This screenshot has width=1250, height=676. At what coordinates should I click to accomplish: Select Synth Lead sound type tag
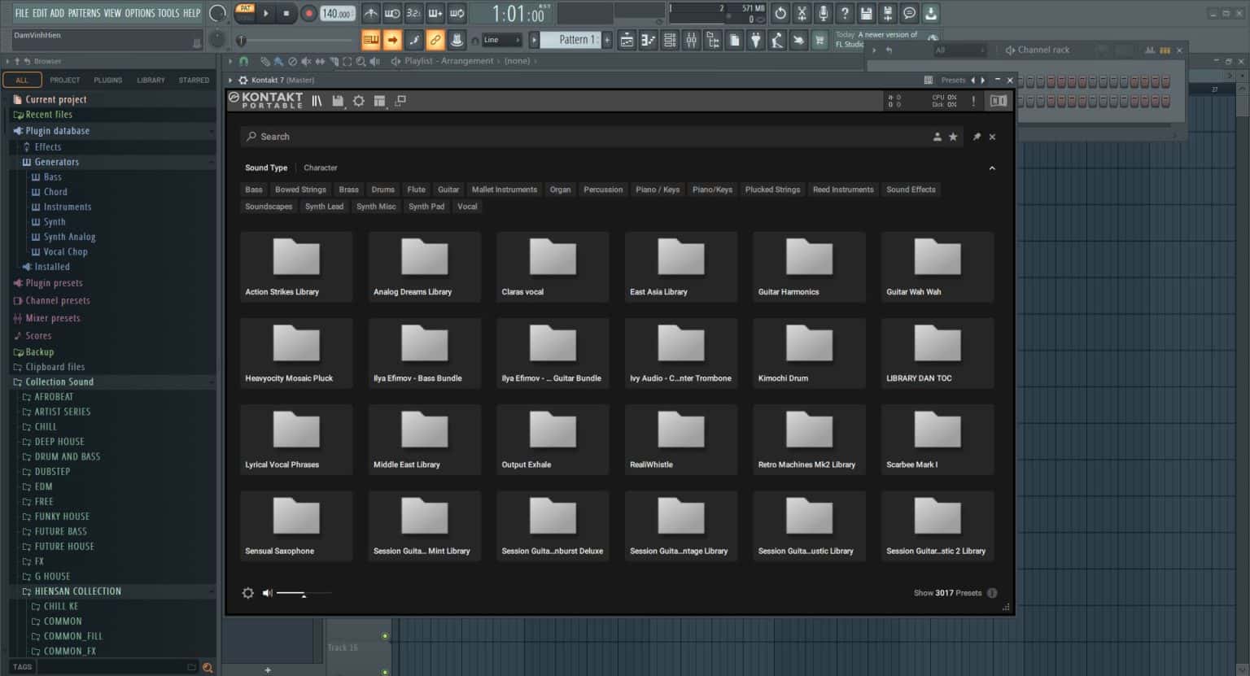(324, 207)
